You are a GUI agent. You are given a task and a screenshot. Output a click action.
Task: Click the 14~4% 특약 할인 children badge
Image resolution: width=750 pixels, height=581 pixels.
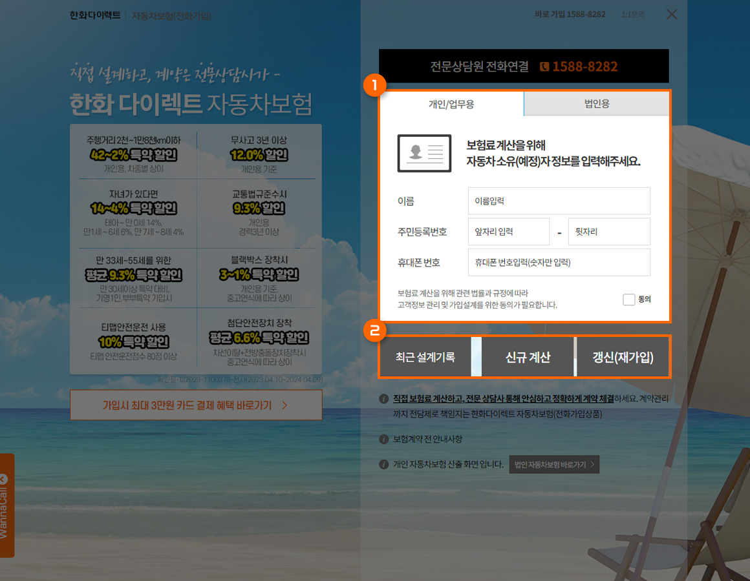pos(133,208)
